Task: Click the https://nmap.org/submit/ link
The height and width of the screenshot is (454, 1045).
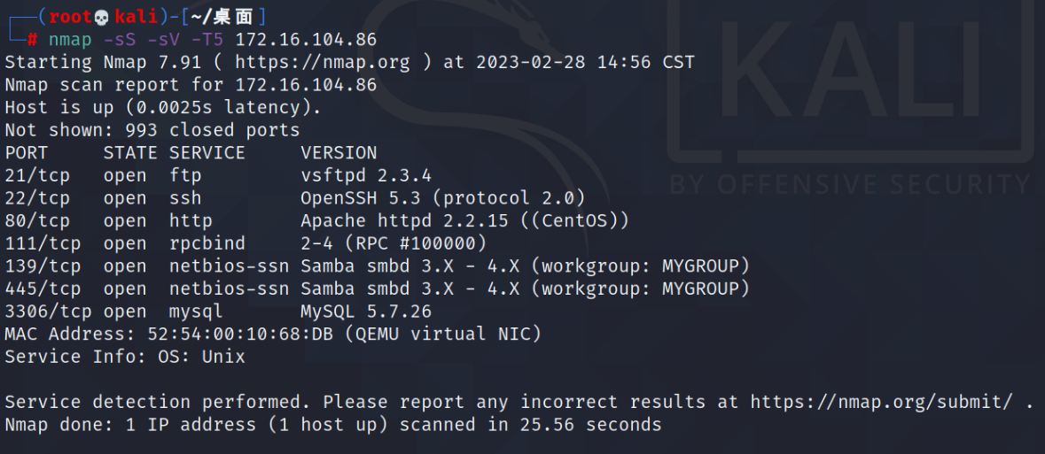Action: [882, 402]
